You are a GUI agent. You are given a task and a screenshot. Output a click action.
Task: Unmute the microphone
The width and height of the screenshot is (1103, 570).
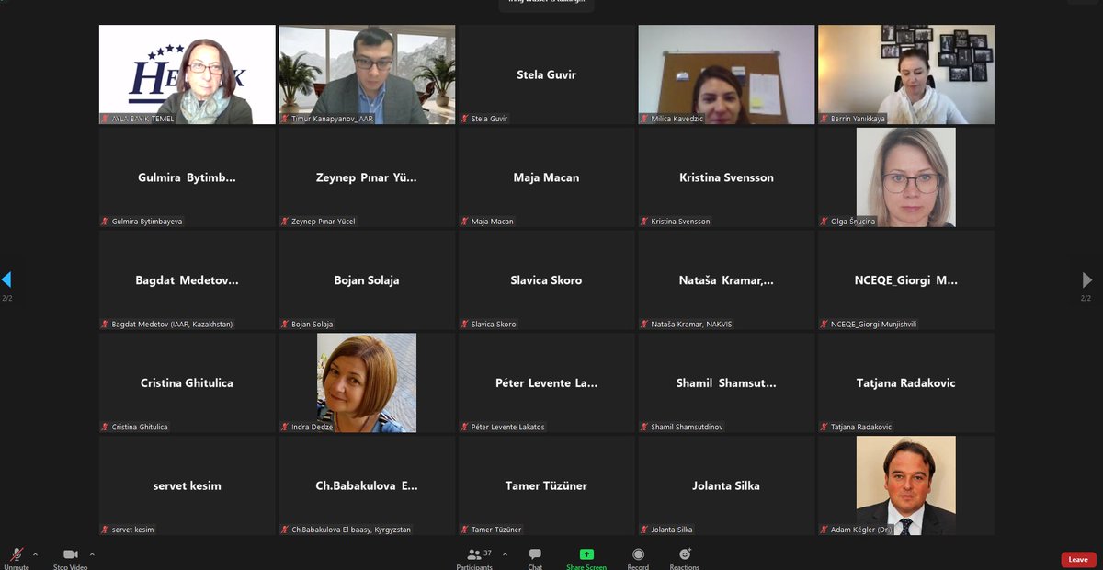click(x=16, y=558)
